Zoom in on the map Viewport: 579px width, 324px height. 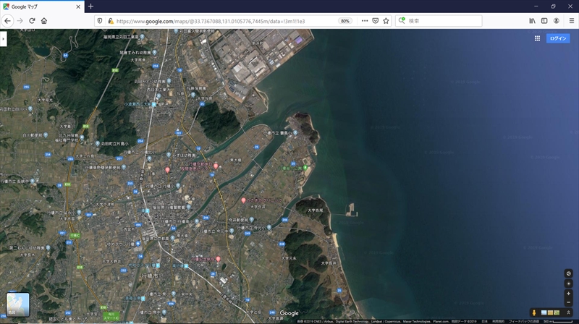tap(569, 294)
